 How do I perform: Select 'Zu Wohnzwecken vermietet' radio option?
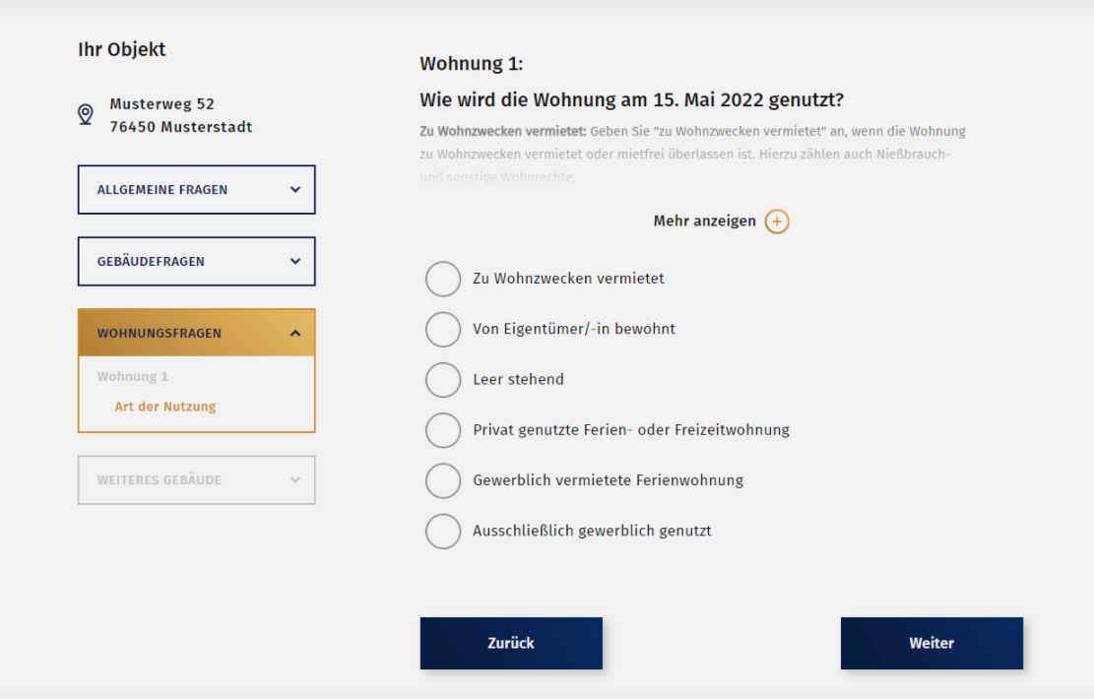[x=443, y=279]
